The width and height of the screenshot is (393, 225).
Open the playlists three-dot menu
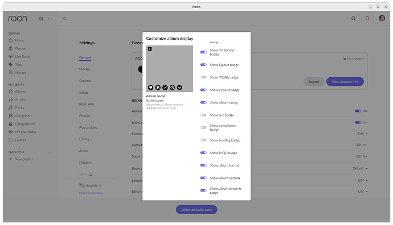pos(50,152)
